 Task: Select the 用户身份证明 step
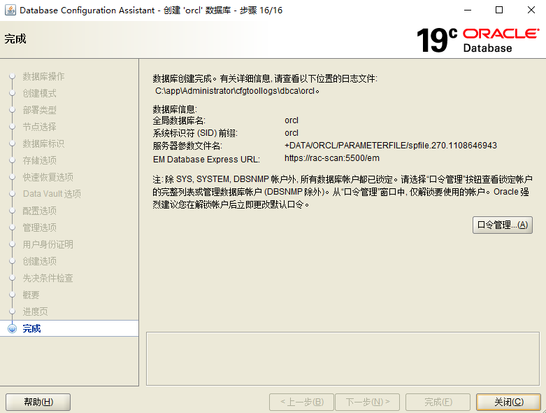pyautogui.click(x=48, y=244)
